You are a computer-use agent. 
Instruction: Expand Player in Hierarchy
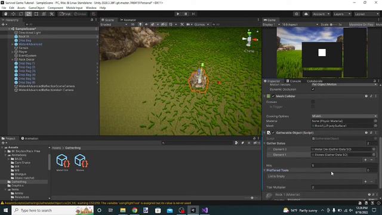pos(13,52)
